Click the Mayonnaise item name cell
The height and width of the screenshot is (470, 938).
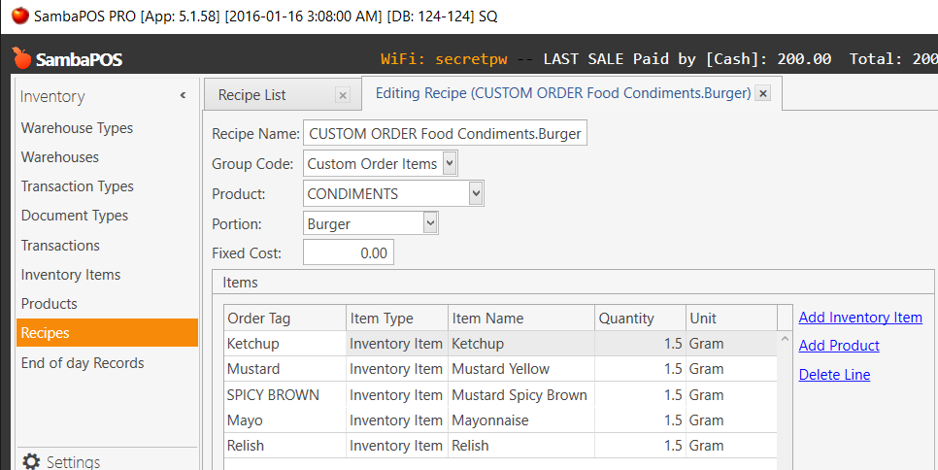[x=521, y=420]
